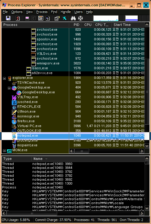Click the commit history mini graph
The width and height of the screenshot is (151, 224).
[x=131, y=18]
